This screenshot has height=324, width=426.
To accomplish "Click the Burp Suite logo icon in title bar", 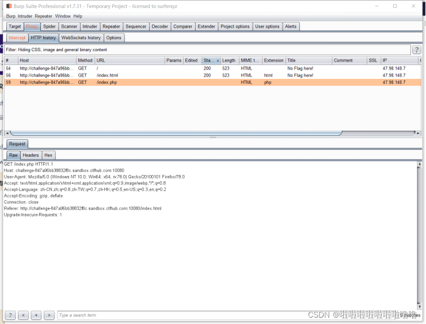I will (x=9, y=6).
